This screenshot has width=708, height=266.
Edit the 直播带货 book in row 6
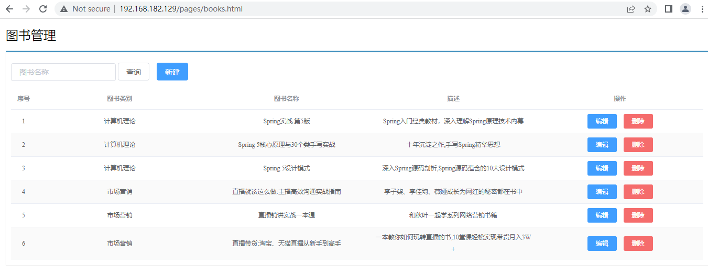point(602,244)
